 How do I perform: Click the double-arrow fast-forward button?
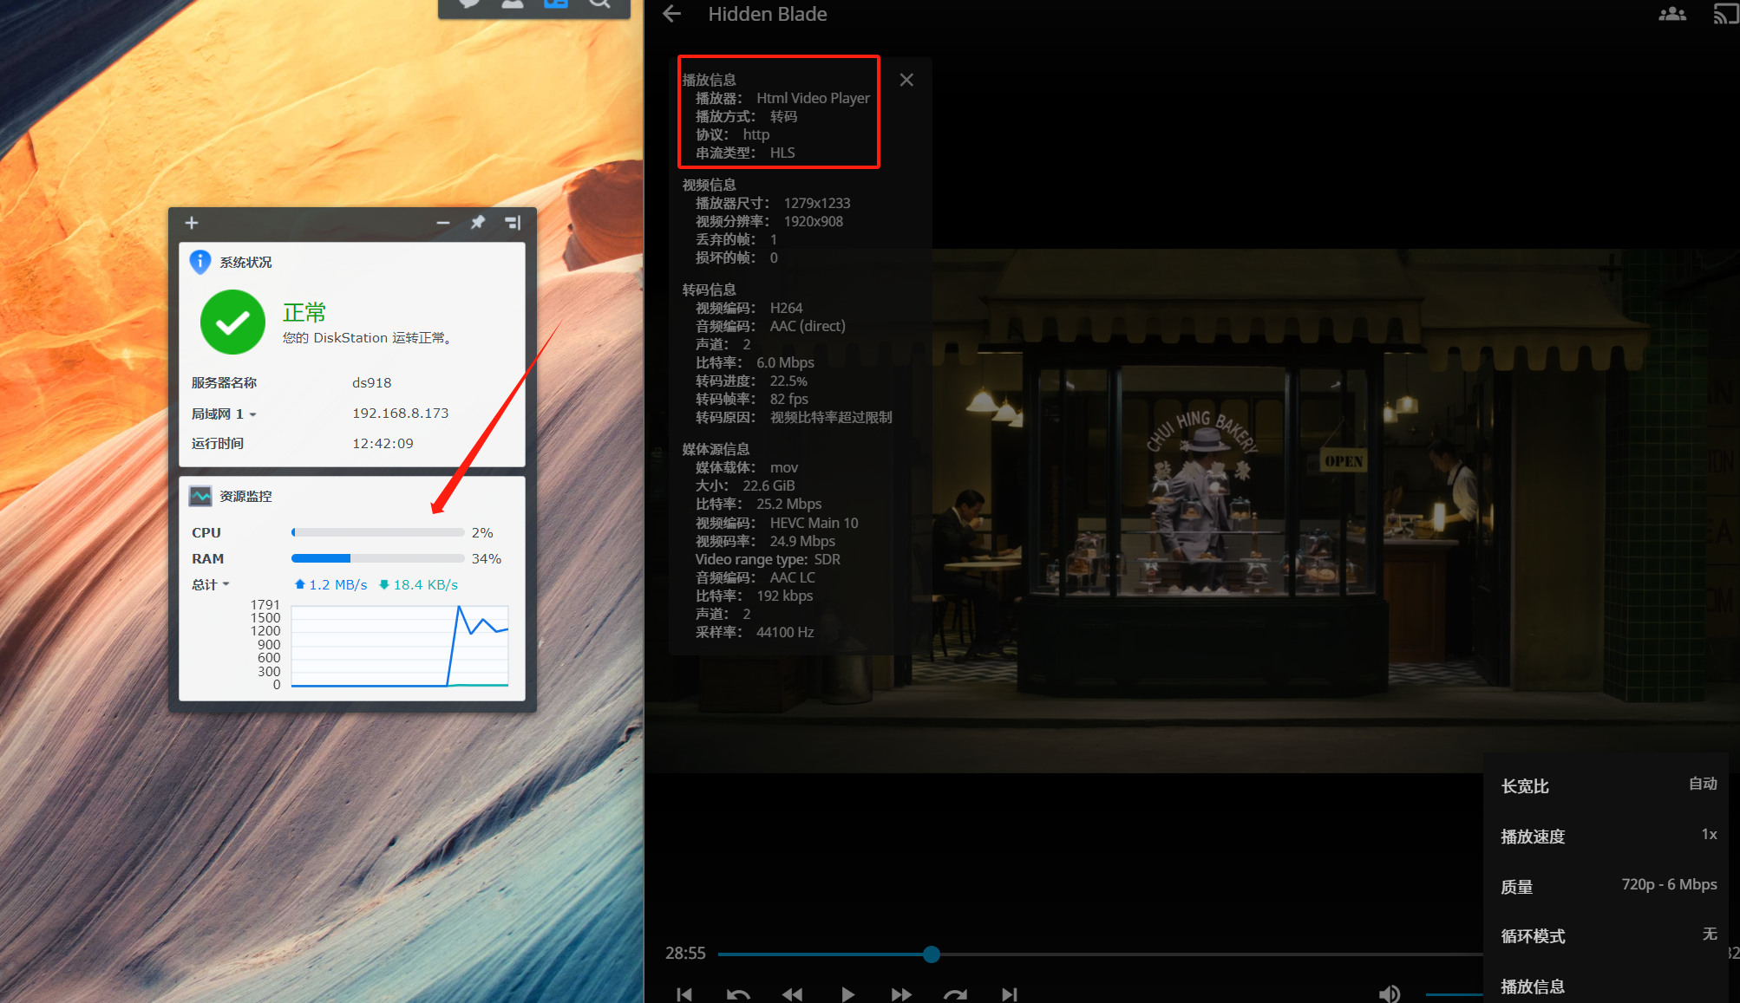901,994
